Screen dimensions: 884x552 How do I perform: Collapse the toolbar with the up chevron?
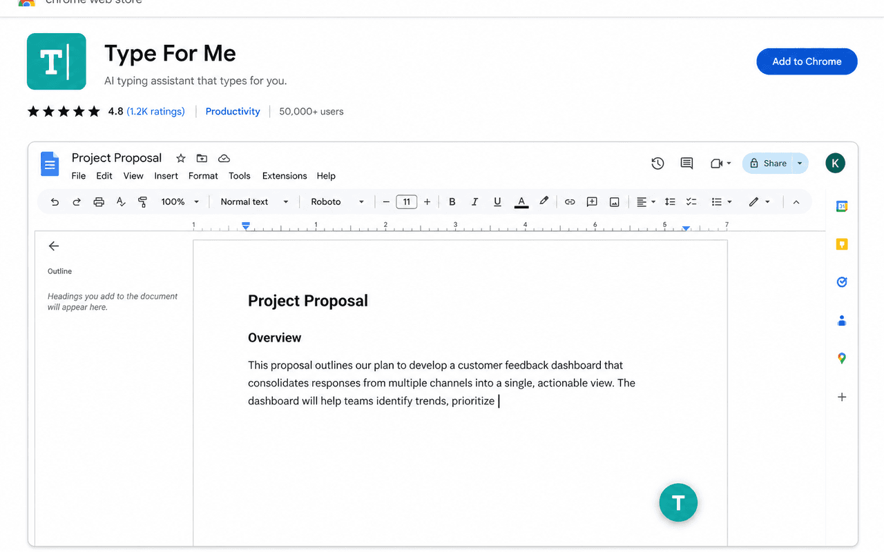tap(796, 202)
